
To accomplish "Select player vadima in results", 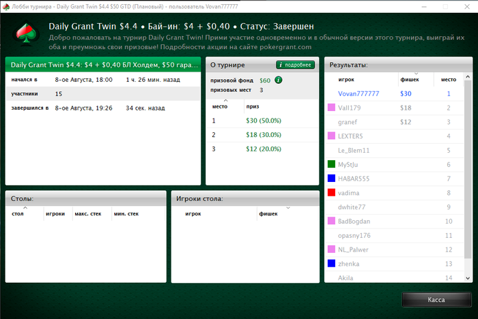I will pyautogui.click(x=395, y=193).
